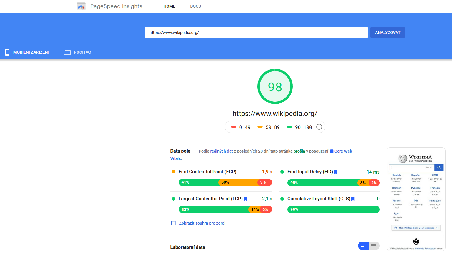Click bookmark icon next to FID

pyautogui.click(x=336, y=172)
